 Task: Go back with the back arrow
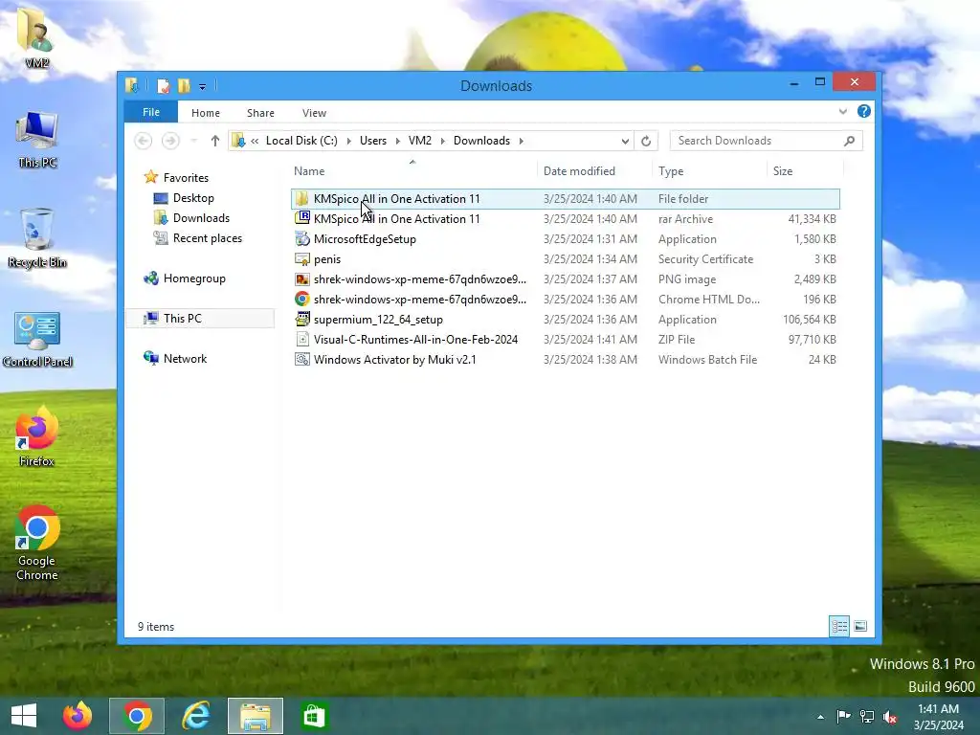144,141
